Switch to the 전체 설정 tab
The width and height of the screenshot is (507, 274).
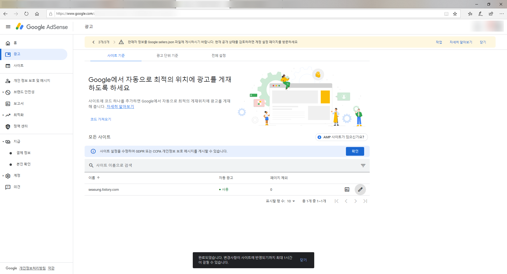[219, 56]
